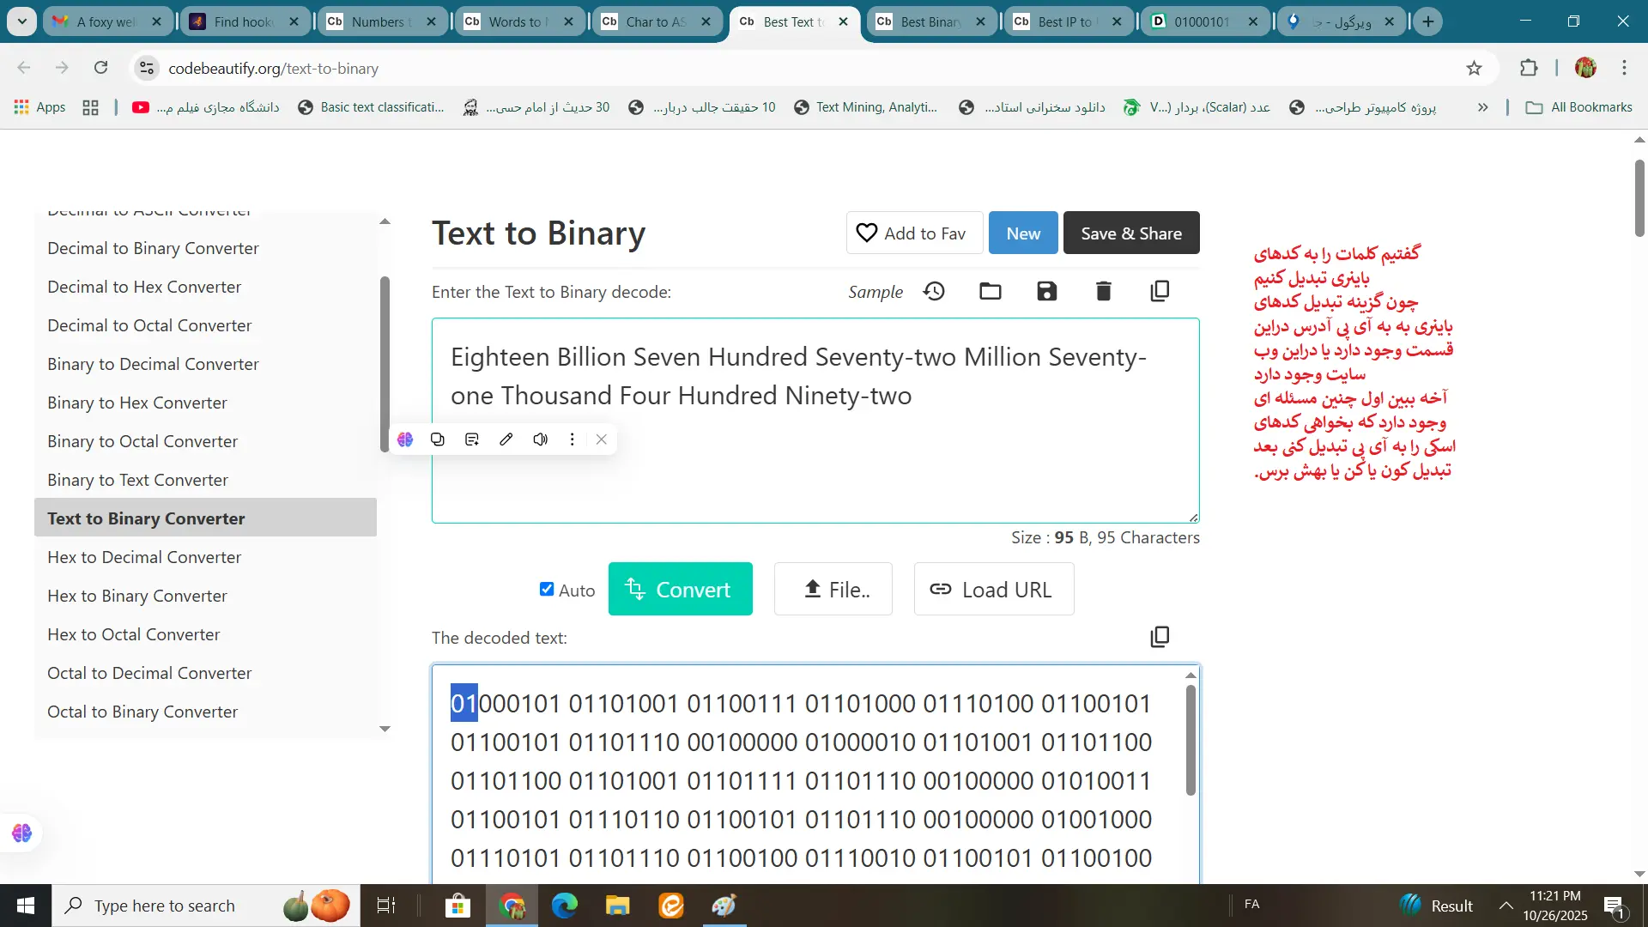This screenshot has width=1648, height=927.
Task: Click the save floppy disk icon
Action: click(x=1046, y=292)
